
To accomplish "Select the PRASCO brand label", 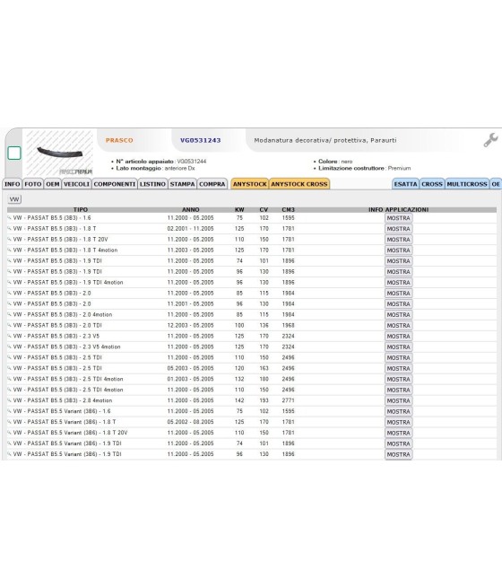I will [x=119, y=140].
